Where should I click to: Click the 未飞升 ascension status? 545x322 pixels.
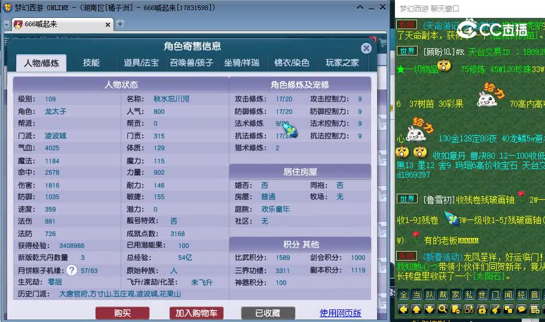pos(201,283)
